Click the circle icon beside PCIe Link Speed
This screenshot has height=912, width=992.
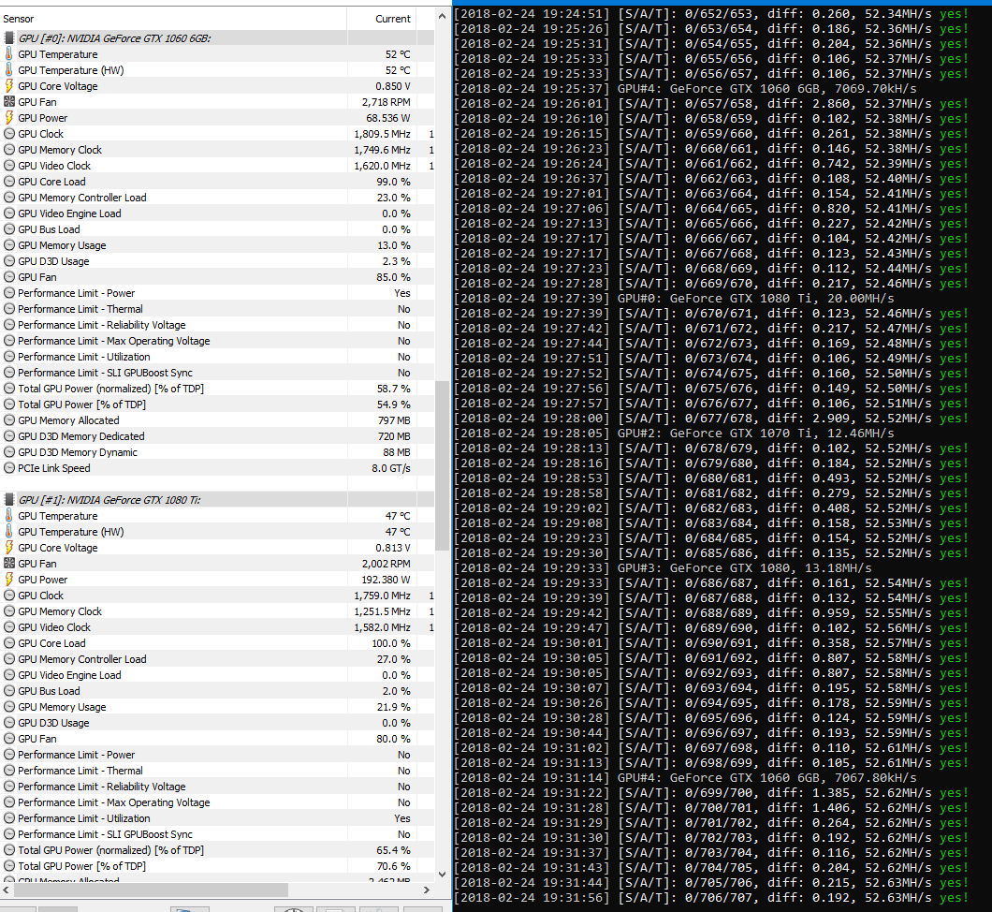[8, 468]
